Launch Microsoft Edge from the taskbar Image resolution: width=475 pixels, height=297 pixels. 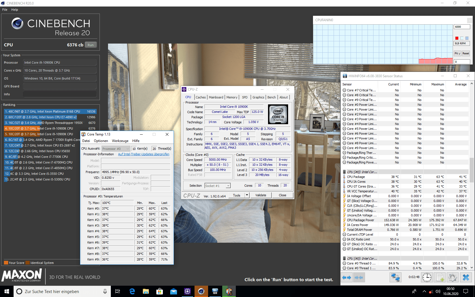132,291
